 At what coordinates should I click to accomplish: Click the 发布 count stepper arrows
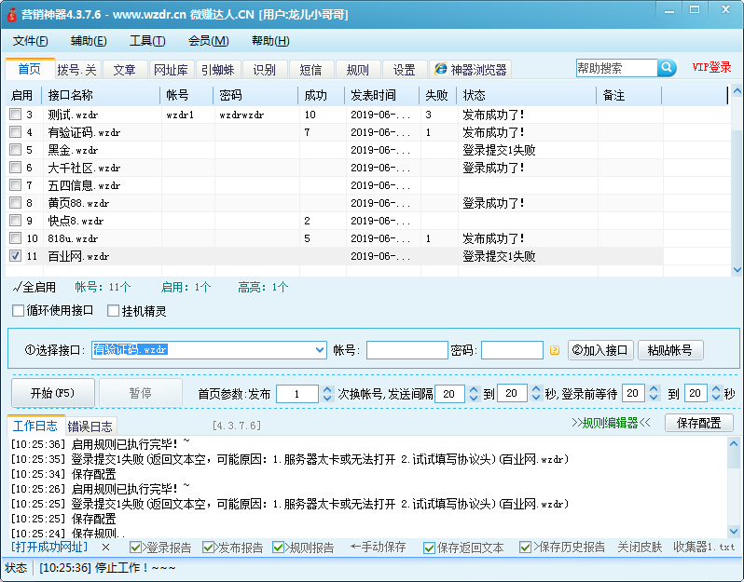pyautogui.click(x=326, y=394)
